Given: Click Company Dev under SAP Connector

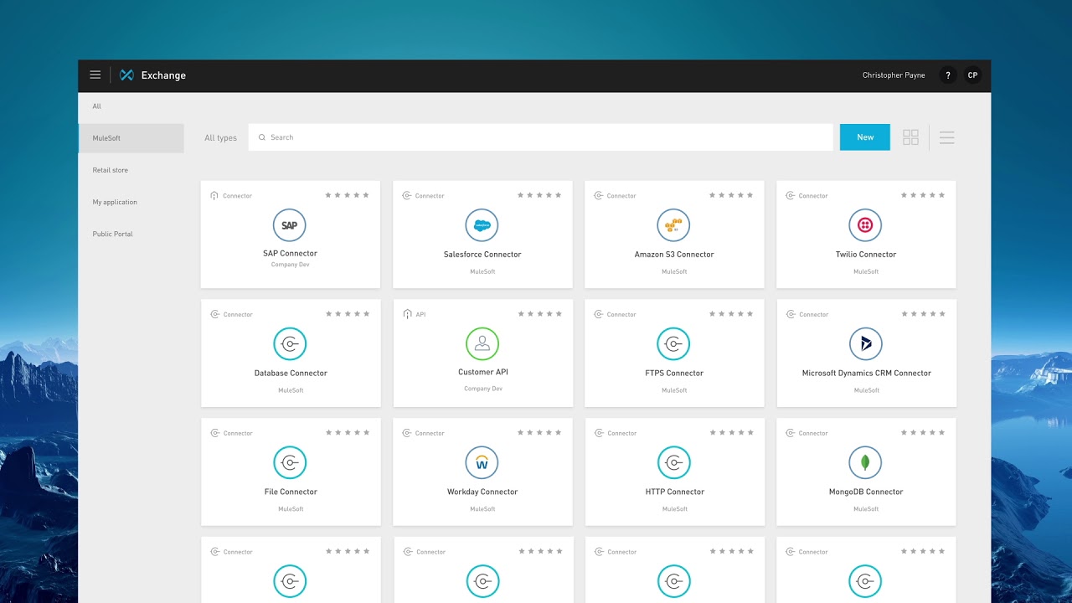Looking at the screenshot, I should [x=290, y=265].
